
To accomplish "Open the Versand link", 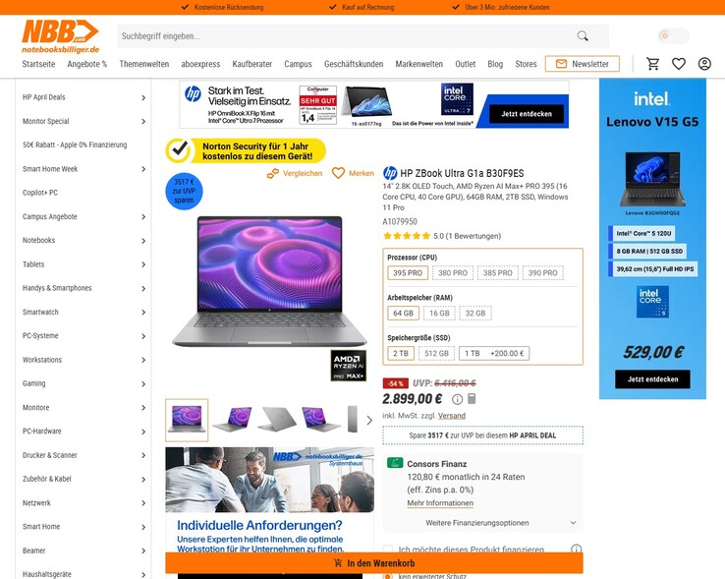I will [452, 416].
